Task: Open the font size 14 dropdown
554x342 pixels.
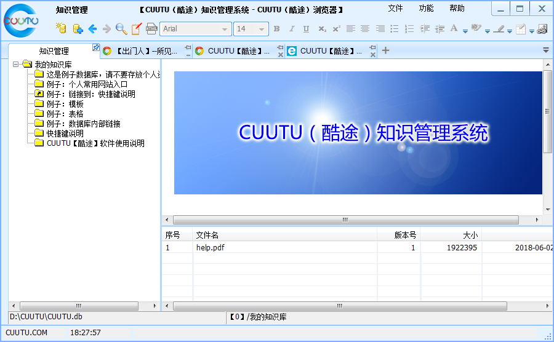Action: pos(262,30)
